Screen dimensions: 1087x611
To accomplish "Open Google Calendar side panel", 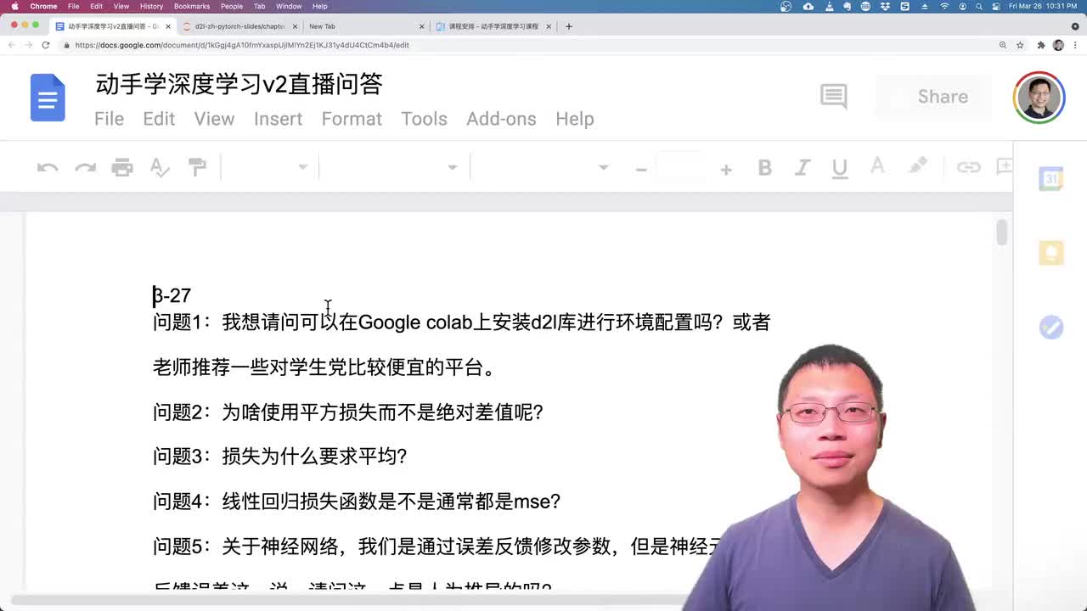I will (x=1051, y=179).
